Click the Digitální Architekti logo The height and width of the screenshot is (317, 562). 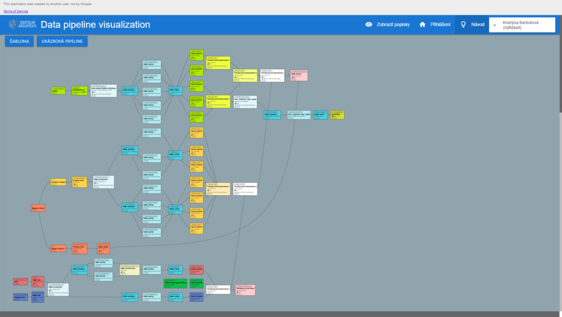(23, 24)
